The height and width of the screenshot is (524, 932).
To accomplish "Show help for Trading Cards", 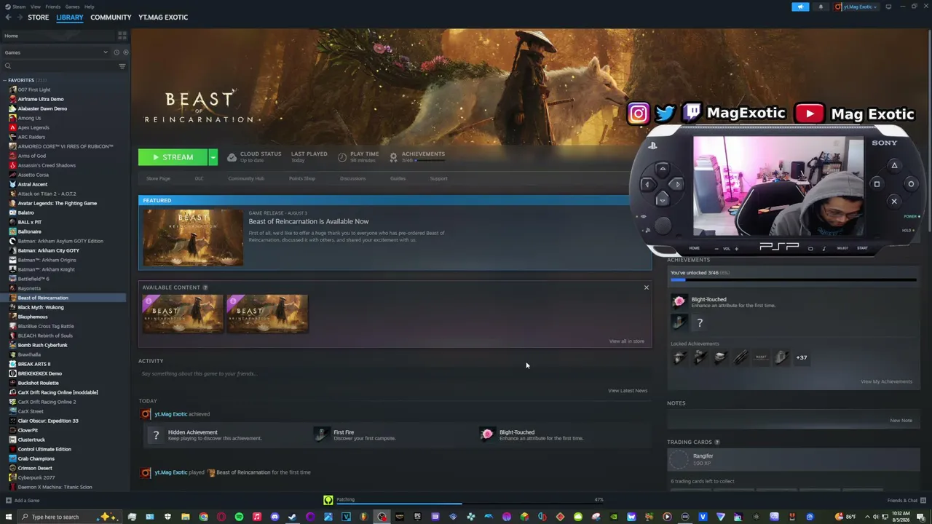I will click(x=716, y=442).
